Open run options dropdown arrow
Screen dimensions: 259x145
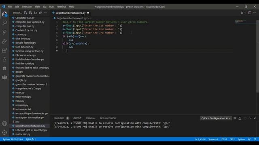[245, 13]
